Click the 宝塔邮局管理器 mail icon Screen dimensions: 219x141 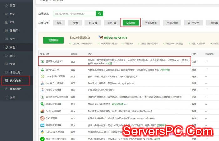click(x=42, y=125)
